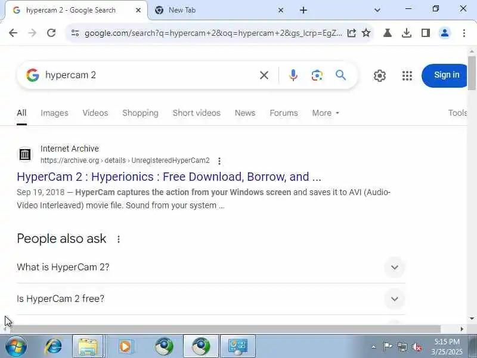Open a new tab with plus
477x358 pixels.
[x=303, y=10]
